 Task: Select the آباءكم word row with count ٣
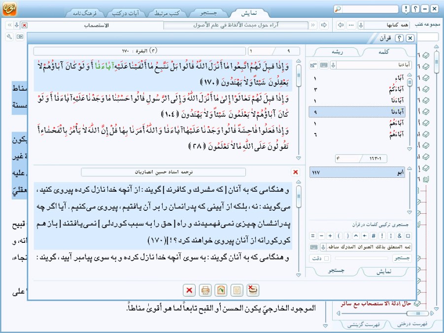357,90
